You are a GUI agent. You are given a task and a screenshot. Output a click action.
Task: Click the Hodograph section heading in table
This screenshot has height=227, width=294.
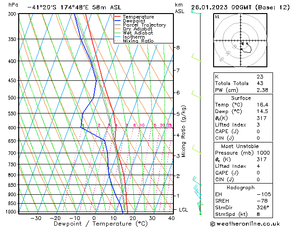[x=241, y=187]
